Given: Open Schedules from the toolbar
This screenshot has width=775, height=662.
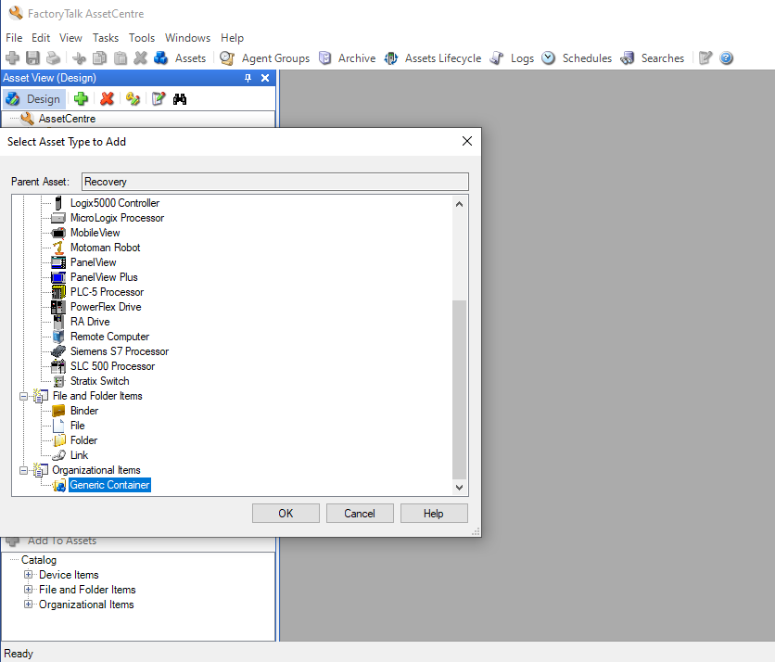Looking at the screenshot, I should point(577,58).
